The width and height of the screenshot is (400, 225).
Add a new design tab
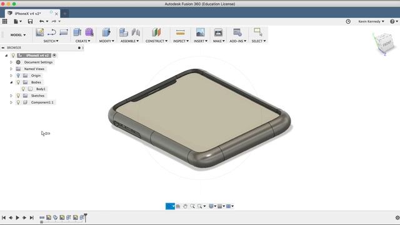tap(65, 13)
